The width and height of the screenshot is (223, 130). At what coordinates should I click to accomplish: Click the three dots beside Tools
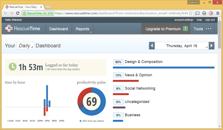point(208,29)
